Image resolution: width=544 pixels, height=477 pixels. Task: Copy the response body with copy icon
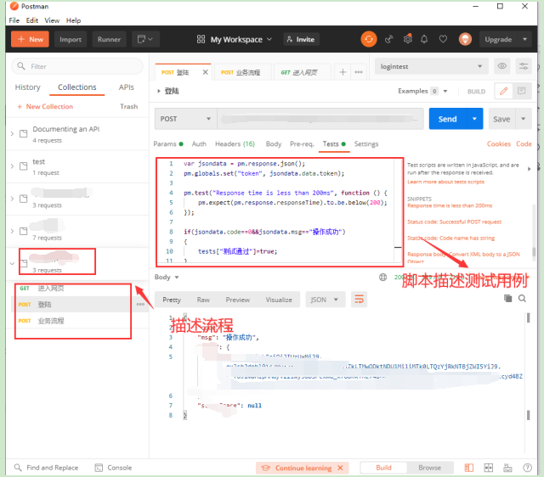[507, 298]
